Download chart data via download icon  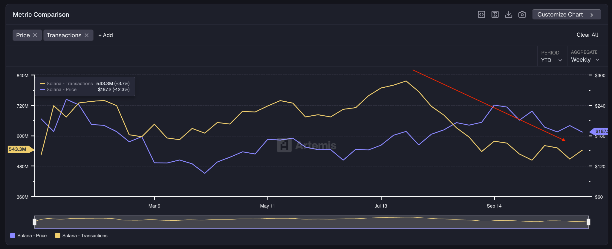point(509,15)
